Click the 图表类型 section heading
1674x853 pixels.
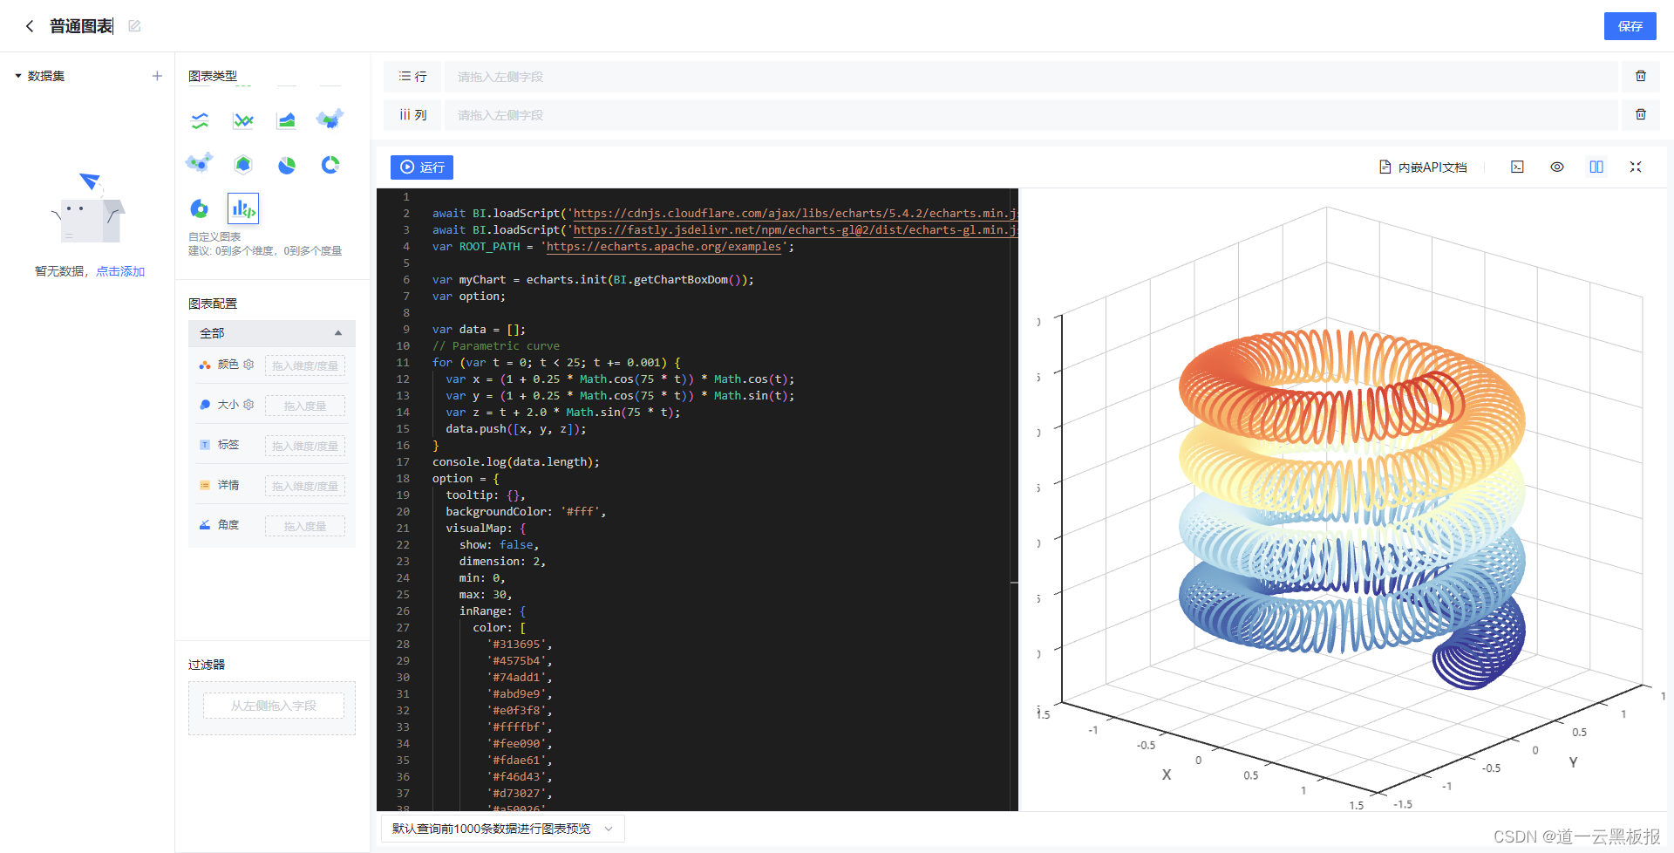coord(213,76)
